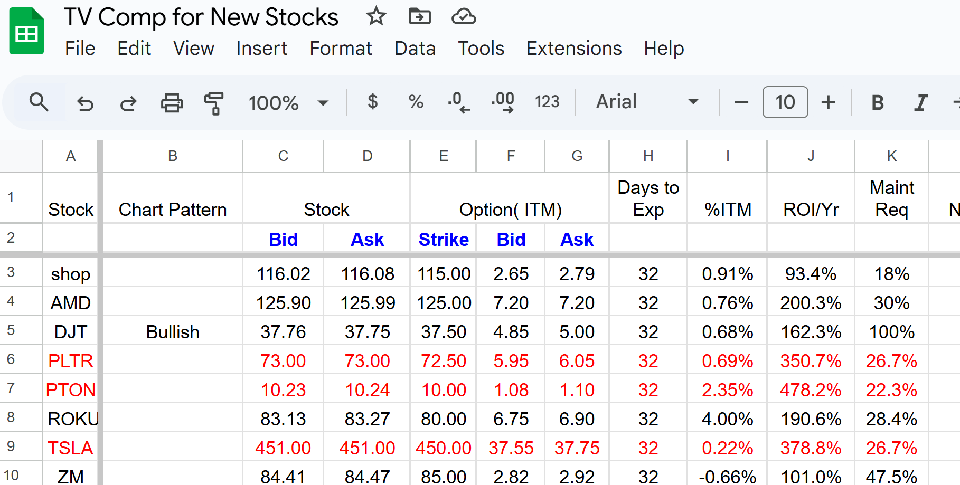
Task: Increase decimal places
Action: coord(503,102)
